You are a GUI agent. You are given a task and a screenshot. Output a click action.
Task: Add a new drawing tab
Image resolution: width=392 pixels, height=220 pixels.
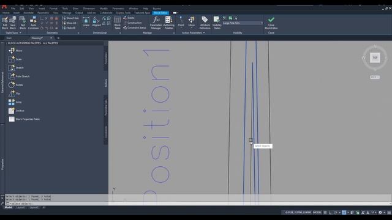coord(58,38)
